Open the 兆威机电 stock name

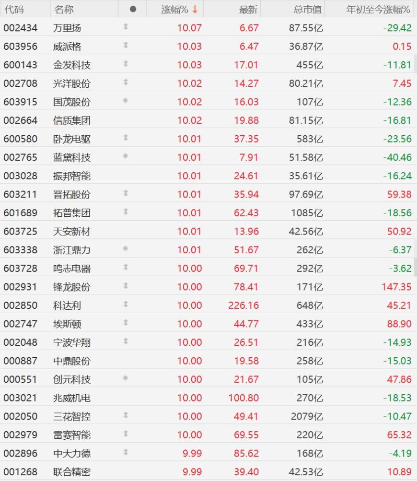[x=72, y=398]
